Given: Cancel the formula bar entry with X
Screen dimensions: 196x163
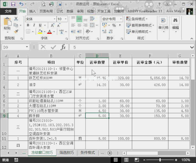Looking at the screenshot, I should (43, 47).
